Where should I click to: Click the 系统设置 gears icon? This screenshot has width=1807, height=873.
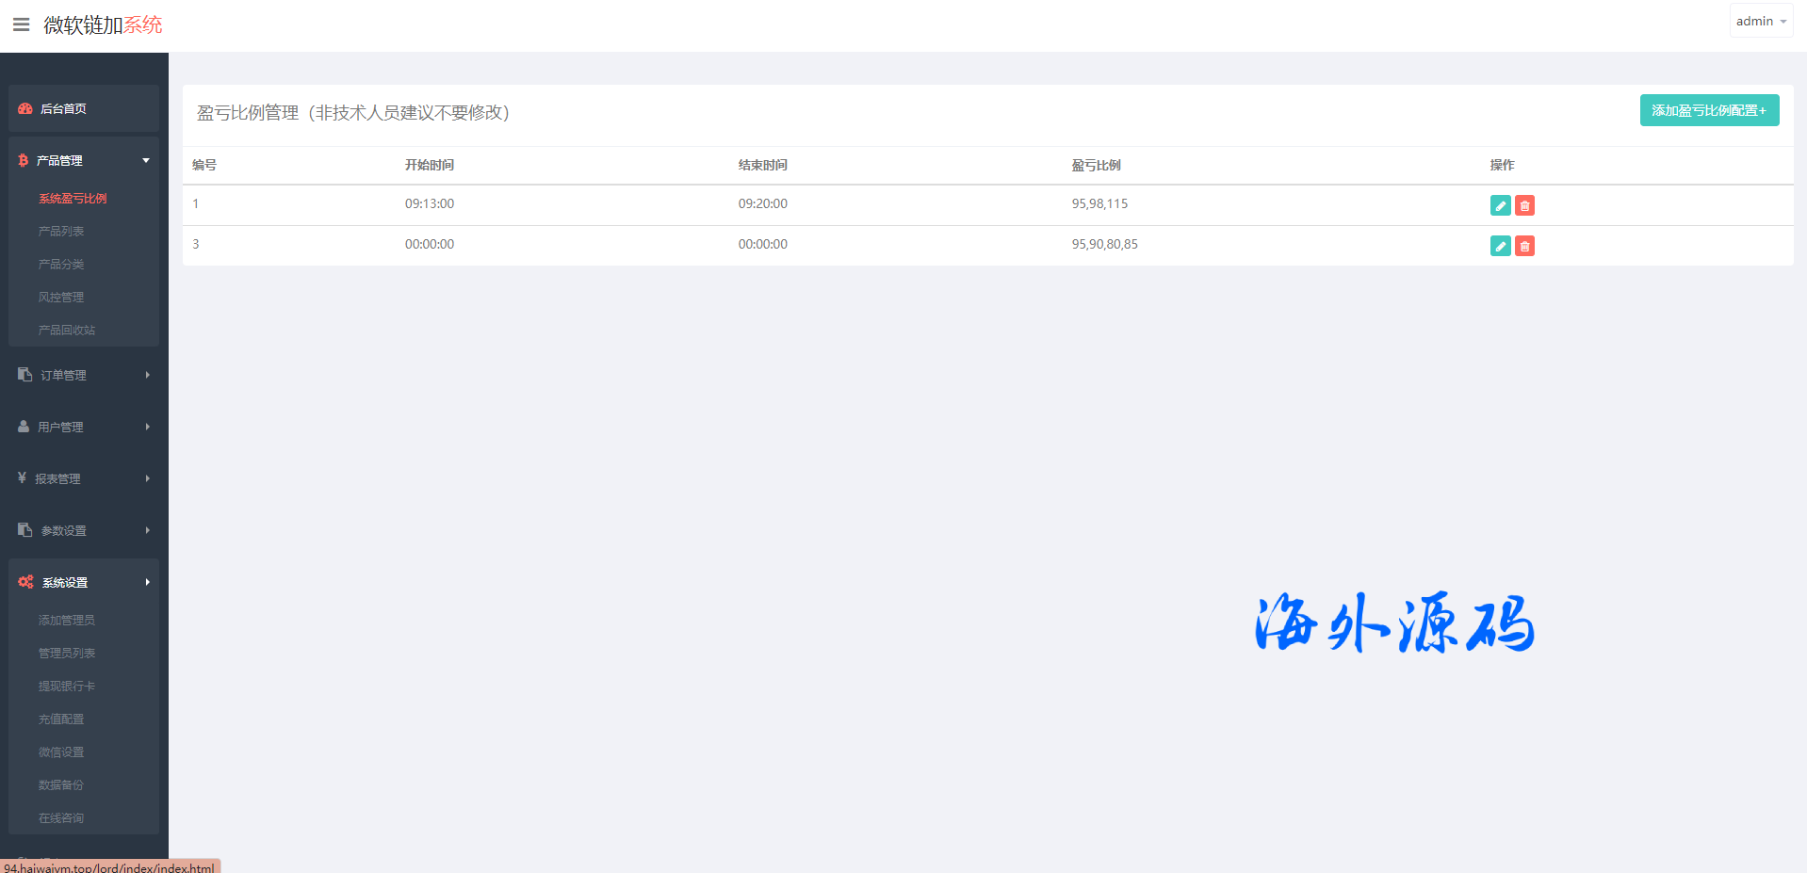25,582
